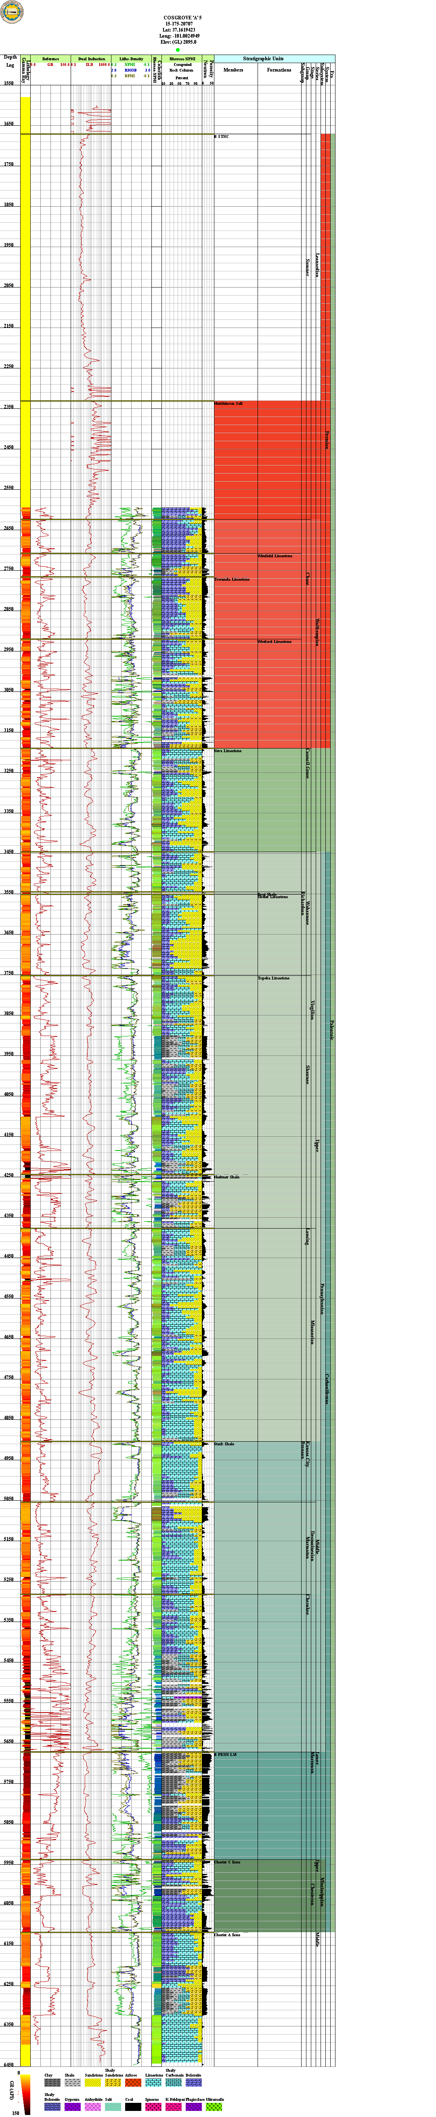Click the Stratigraphic Units header

[264, 59]
